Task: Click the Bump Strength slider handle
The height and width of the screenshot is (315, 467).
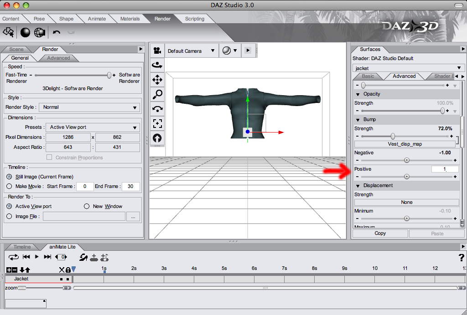Action: click(393, 137)
